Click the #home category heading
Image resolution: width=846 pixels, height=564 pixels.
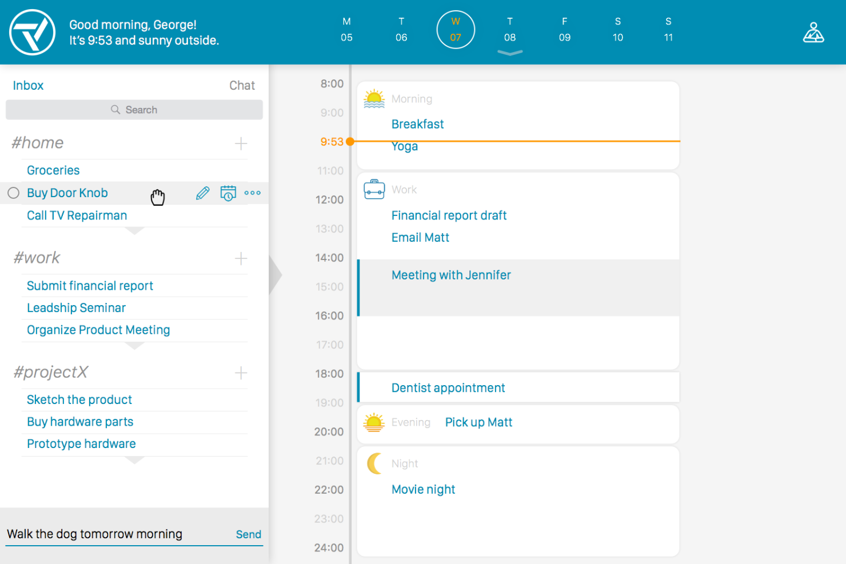[38, 143]
